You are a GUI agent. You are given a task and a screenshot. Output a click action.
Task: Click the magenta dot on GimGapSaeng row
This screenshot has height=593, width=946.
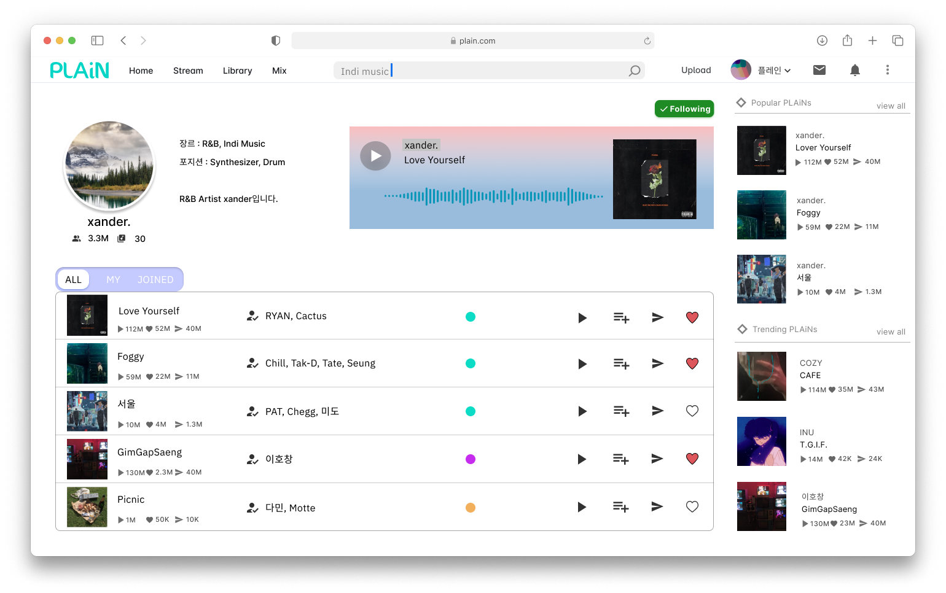471,459
